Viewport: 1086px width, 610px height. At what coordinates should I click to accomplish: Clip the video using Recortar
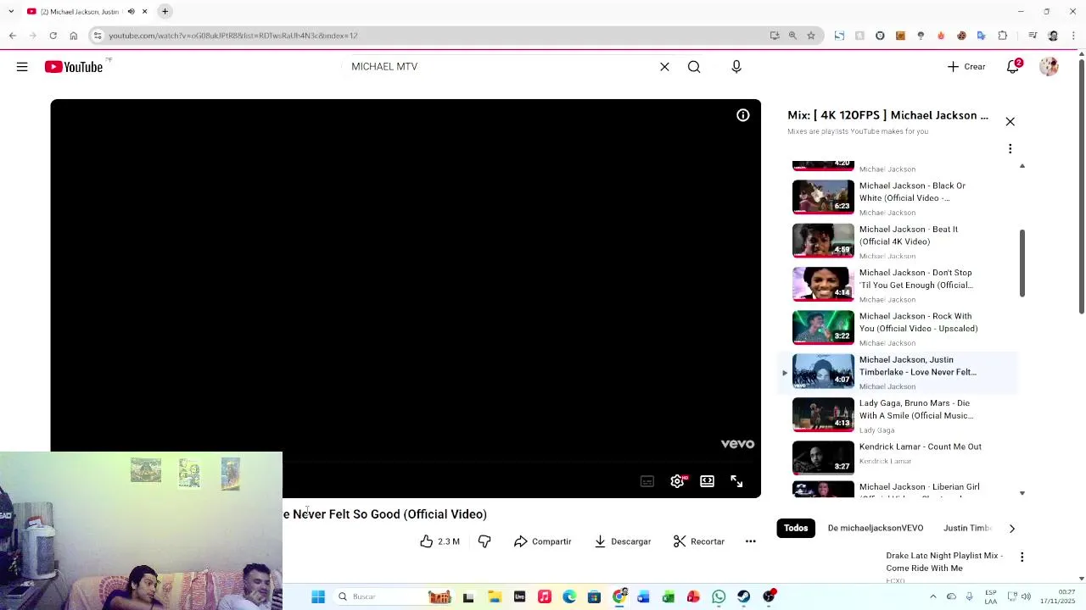[698, 541]
